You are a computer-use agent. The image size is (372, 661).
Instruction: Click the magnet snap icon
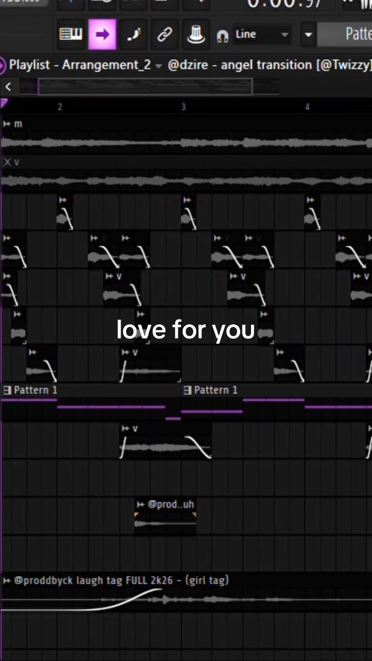(223, 36)
